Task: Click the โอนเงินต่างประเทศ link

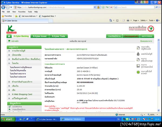Action: 18,77
